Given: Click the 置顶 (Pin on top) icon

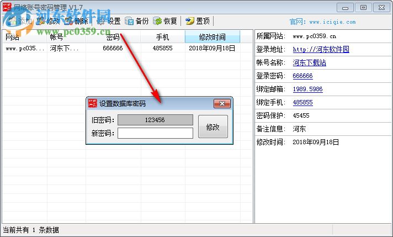Looking at the screenshot, I should (x=190, y=21).
